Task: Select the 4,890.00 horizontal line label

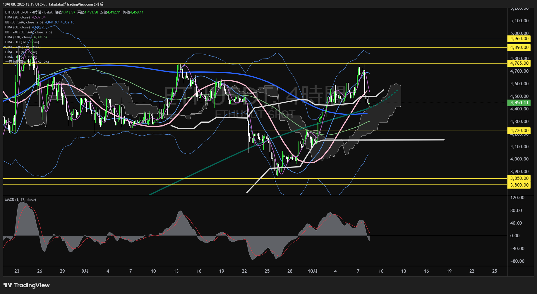Action: 519,47
